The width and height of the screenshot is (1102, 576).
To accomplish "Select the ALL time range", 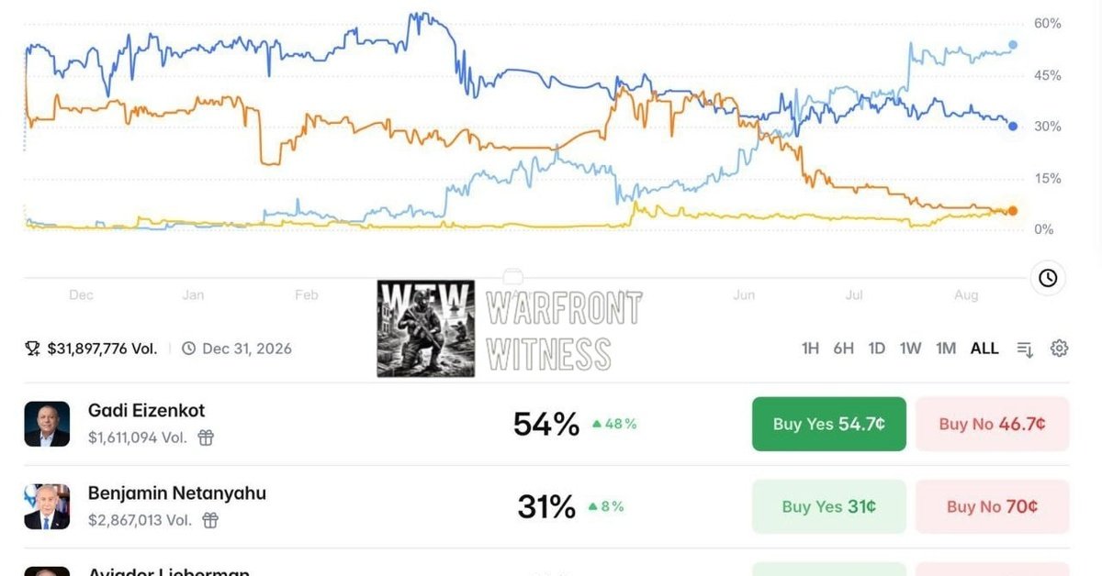I will (984, 349).
